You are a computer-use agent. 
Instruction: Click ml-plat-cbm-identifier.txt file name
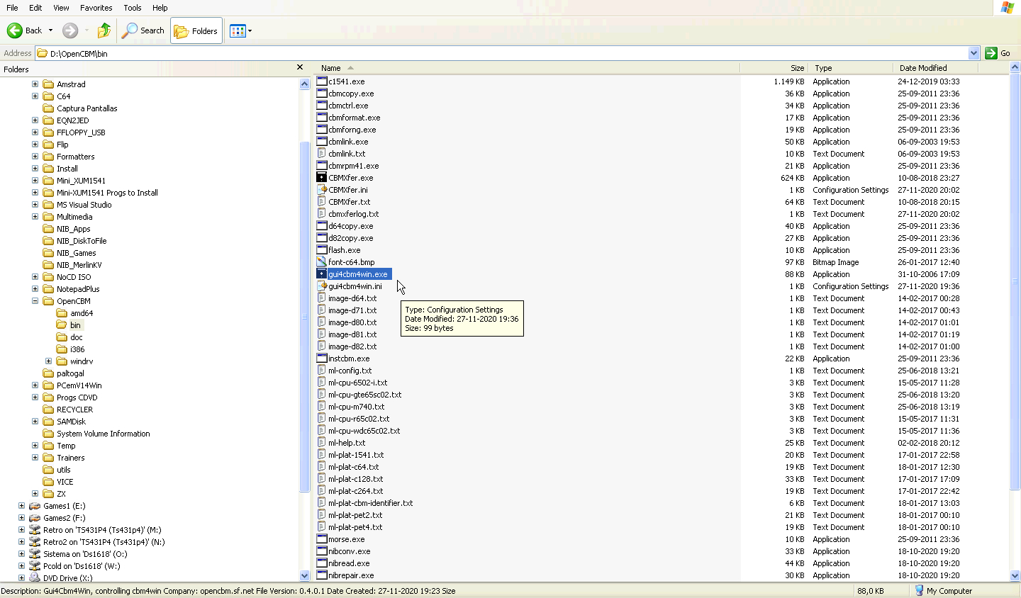click(370, 503)
